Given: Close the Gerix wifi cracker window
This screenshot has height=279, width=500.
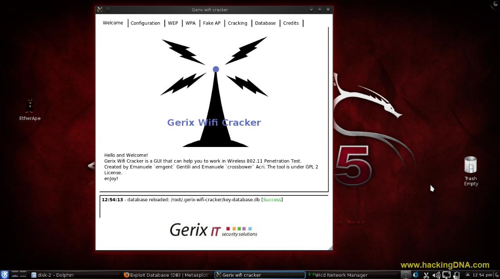Looking at the screenshot, I should (328, 9).
